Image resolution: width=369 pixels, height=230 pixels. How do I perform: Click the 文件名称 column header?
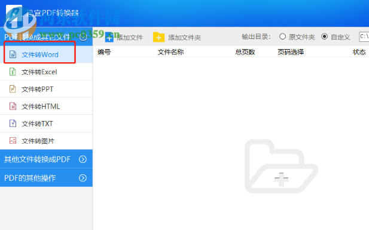[170, 52]
